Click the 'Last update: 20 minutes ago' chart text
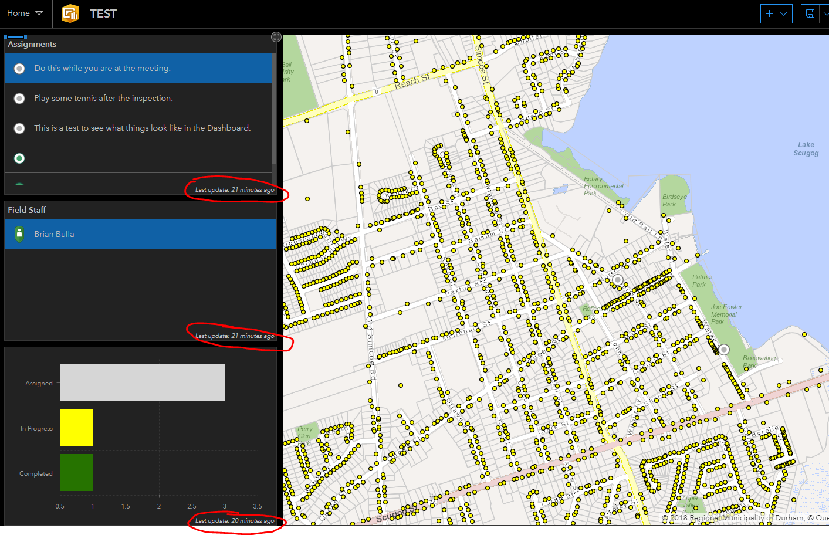 235,520
